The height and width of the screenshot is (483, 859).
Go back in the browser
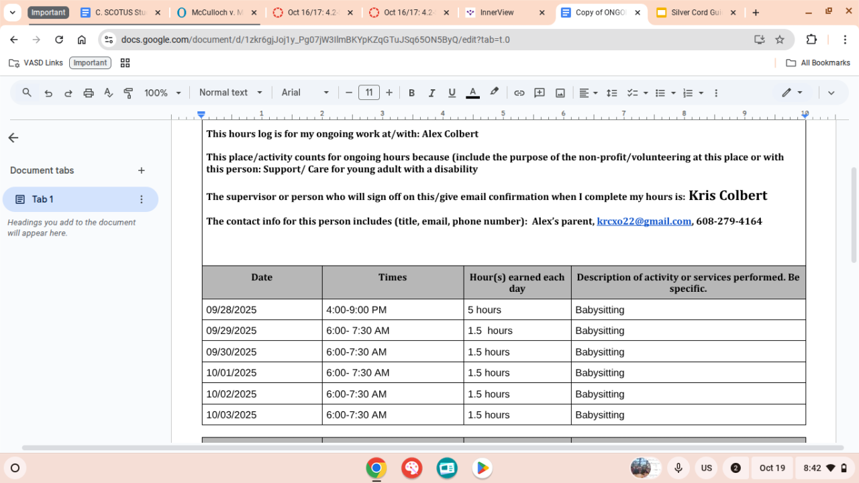(x=14, y=40)
